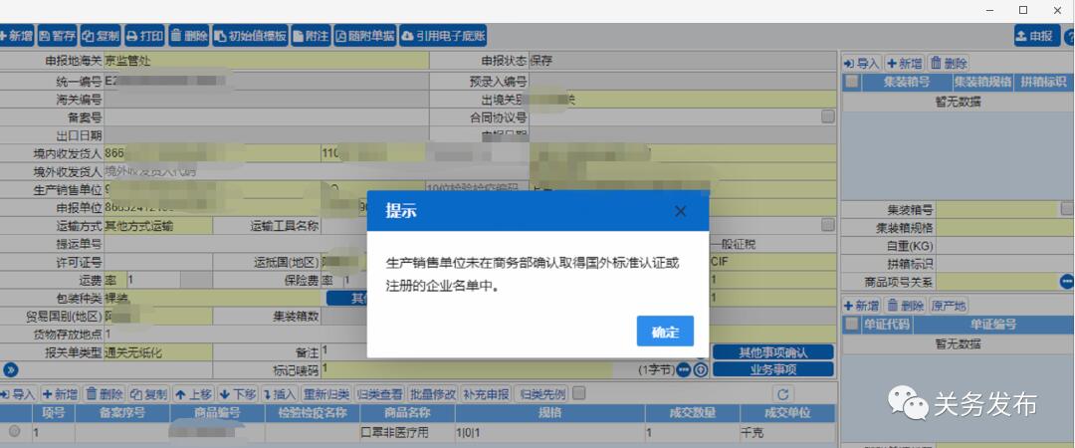Click 删除 in the container panel
1075x448 pixels.
[x=949, y=64]
